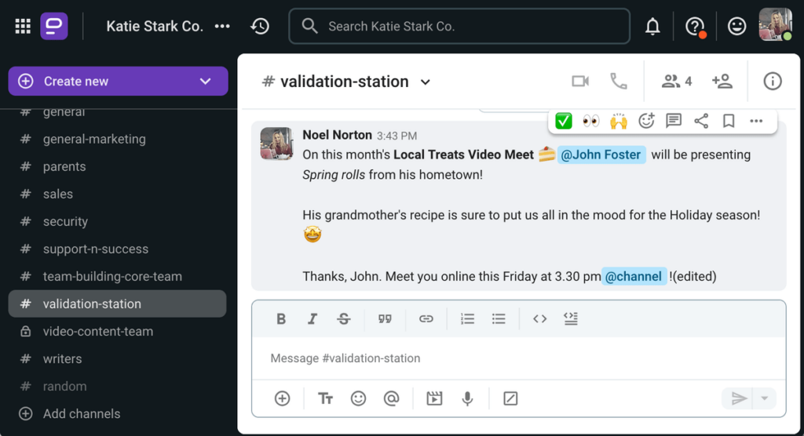Open the add members icon
The height and width of the screenshot is (436, 804).
click(722, 82)
